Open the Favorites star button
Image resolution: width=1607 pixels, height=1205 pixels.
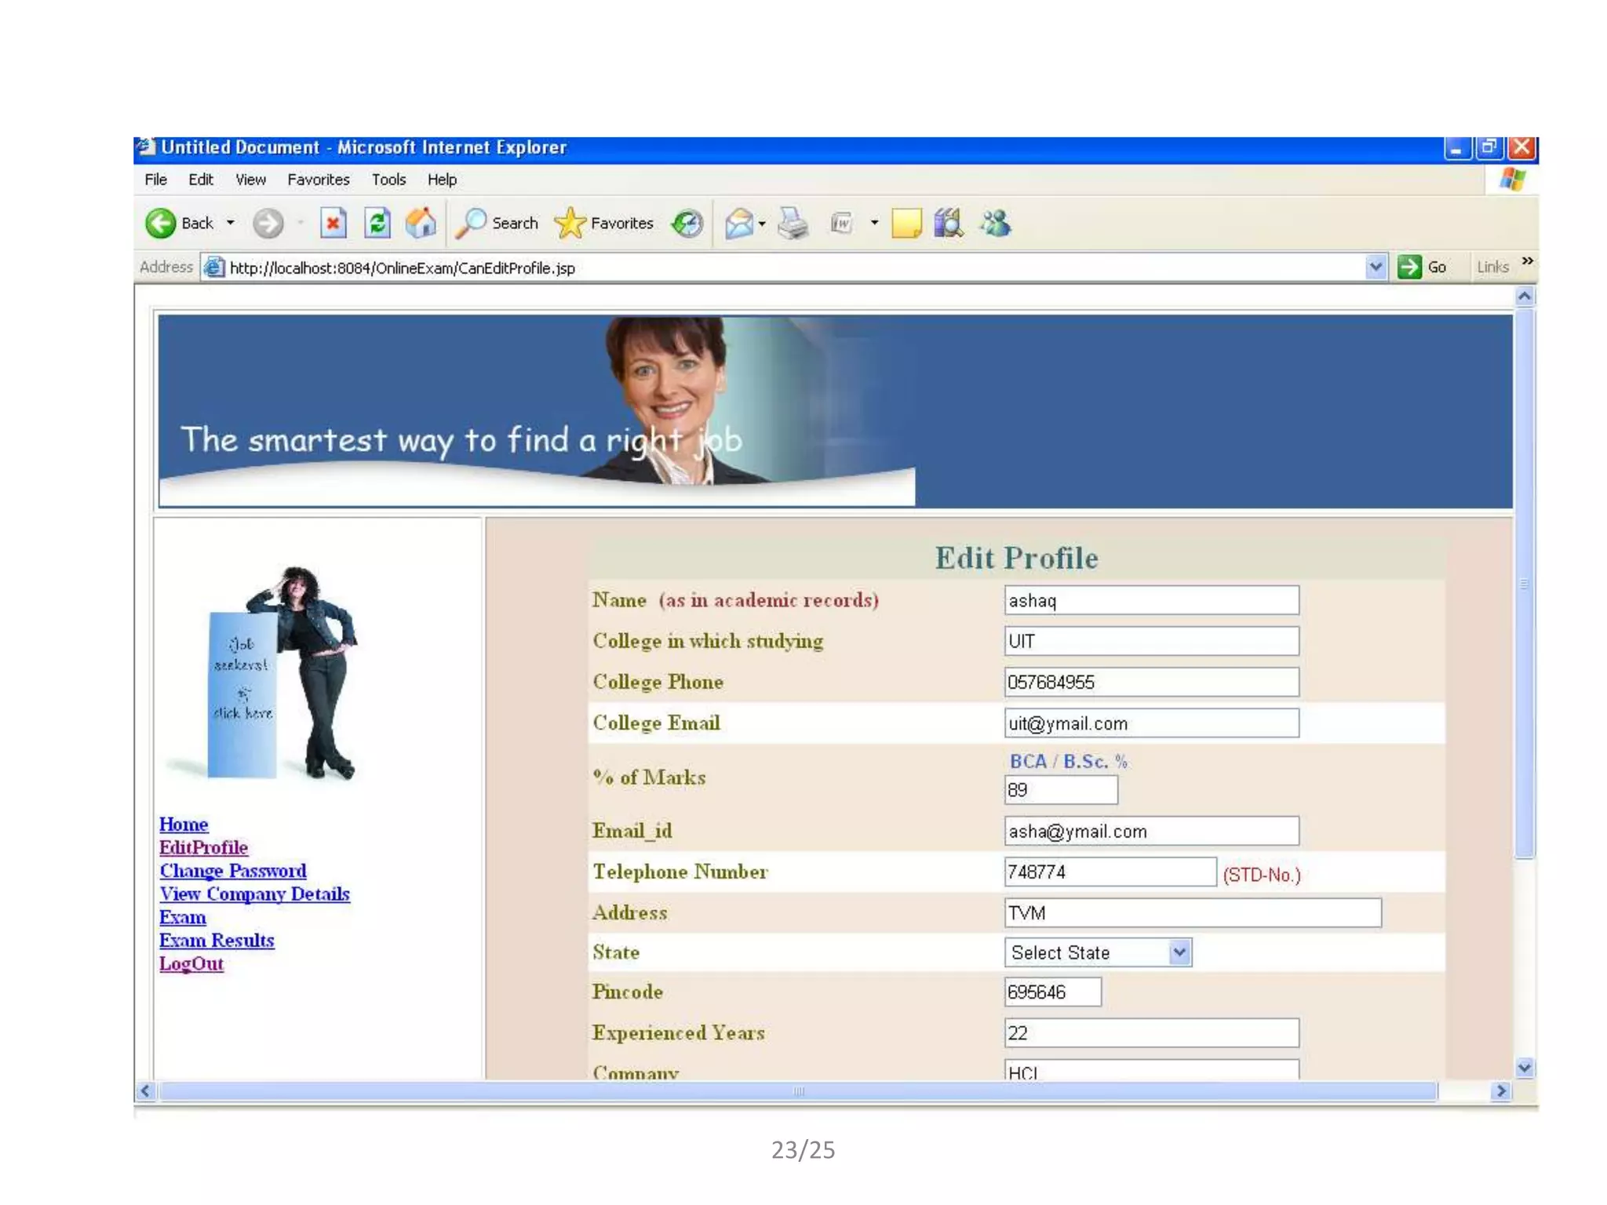click(603, 224)
